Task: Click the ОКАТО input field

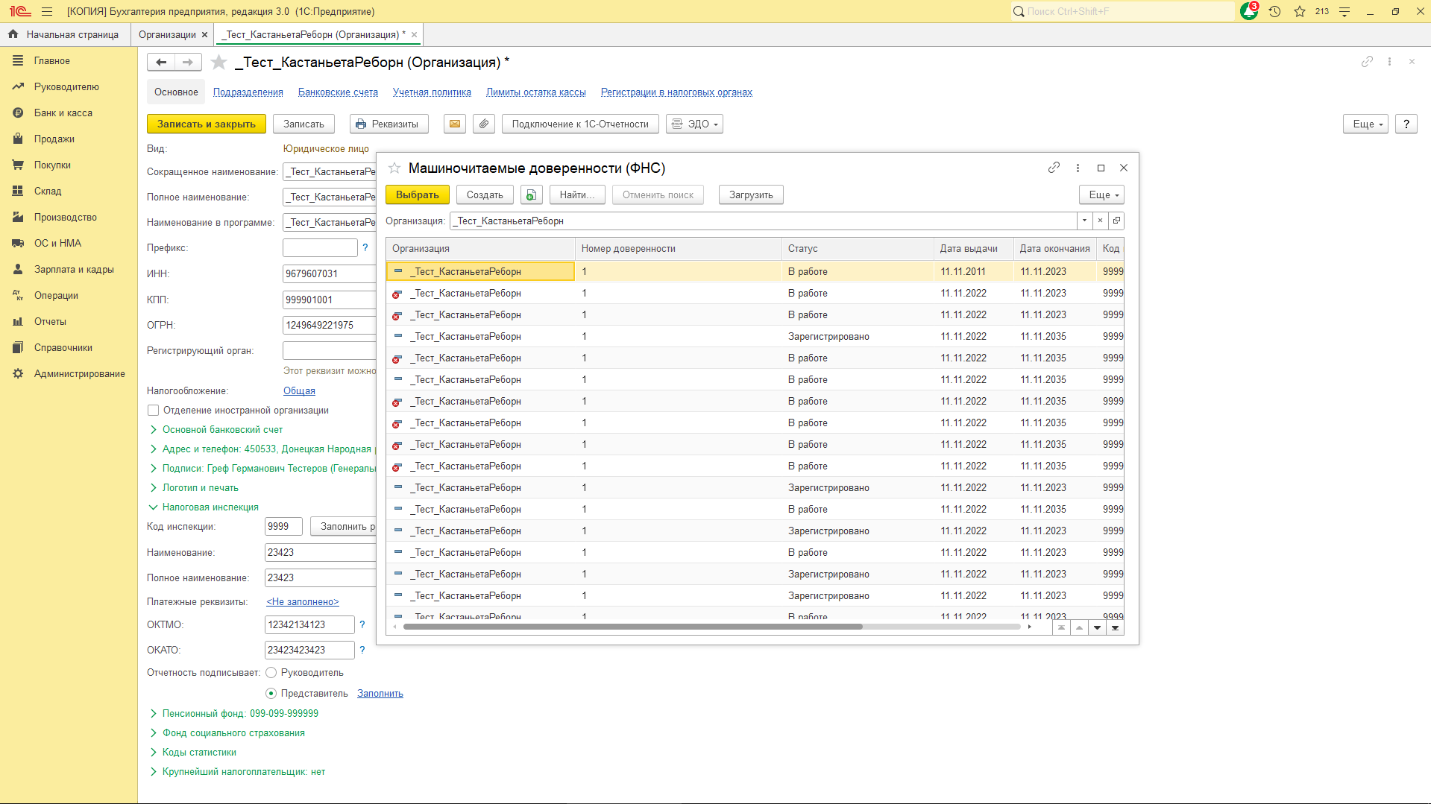Action: click(x=309, y=651)
